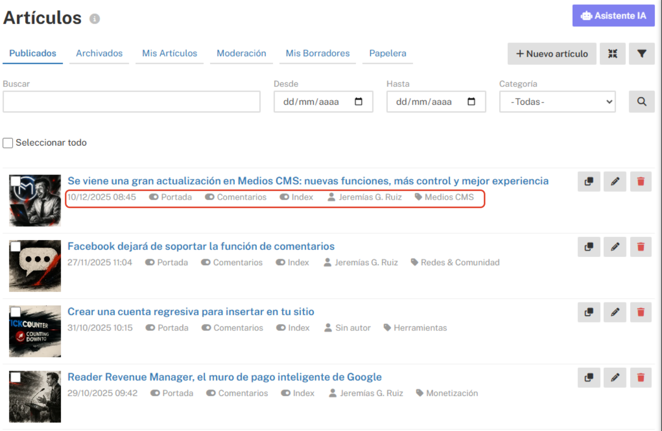Click the magnifier search button
This screenshot has height=431, width=662.
pos(642,101)
